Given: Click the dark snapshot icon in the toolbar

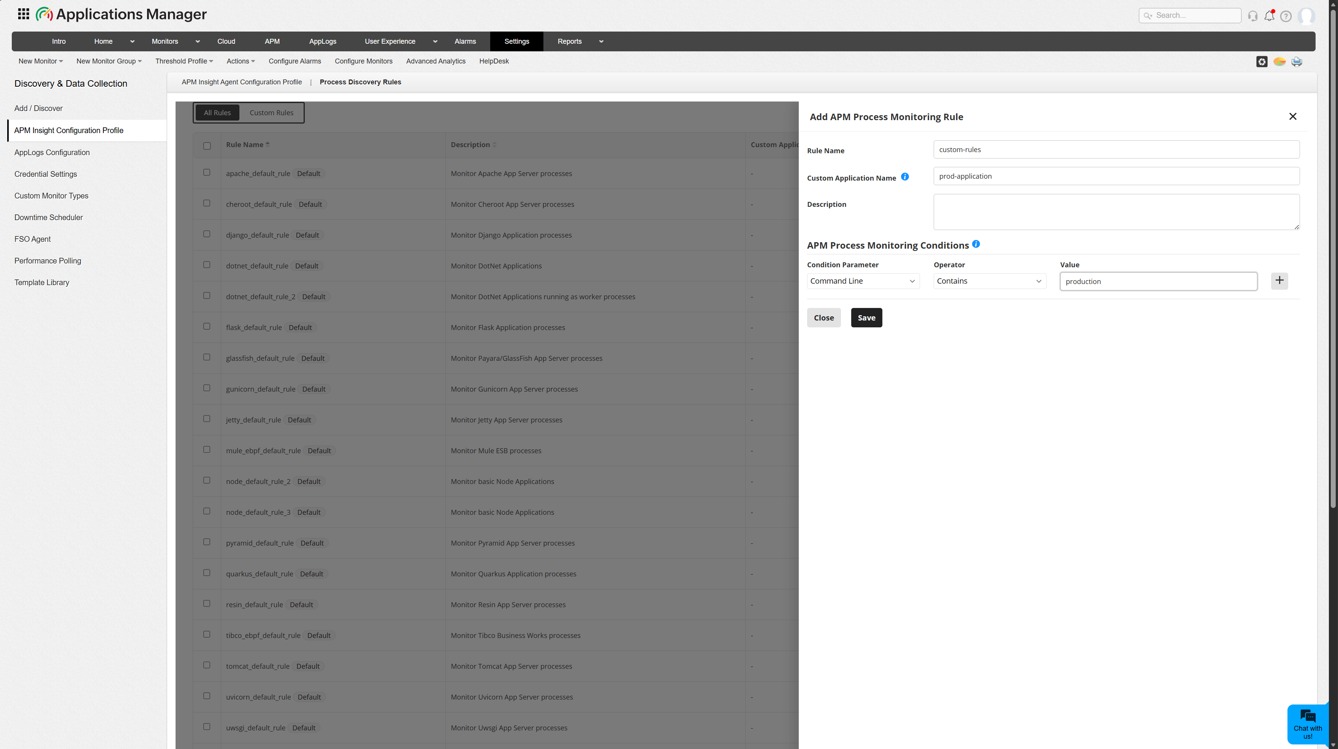Looking at the screenshot, I should [1262, 62].
